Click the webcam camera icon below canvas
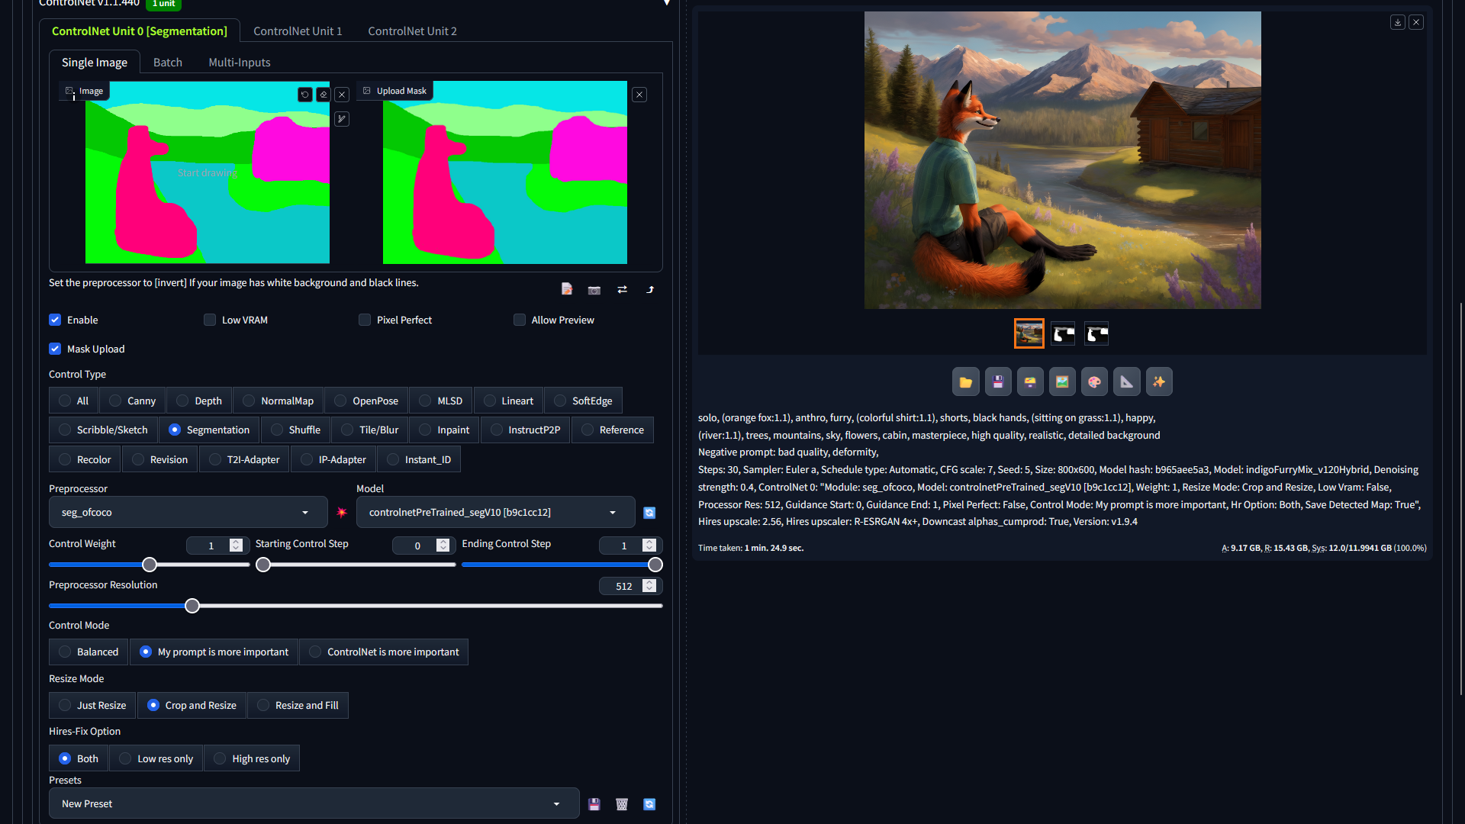 [594, 290]
